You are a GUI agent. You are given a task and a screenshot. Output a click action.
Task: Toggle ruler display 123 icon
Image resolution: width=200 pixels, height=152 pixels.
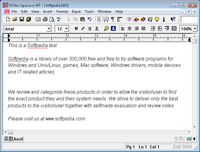coord(106,19)
